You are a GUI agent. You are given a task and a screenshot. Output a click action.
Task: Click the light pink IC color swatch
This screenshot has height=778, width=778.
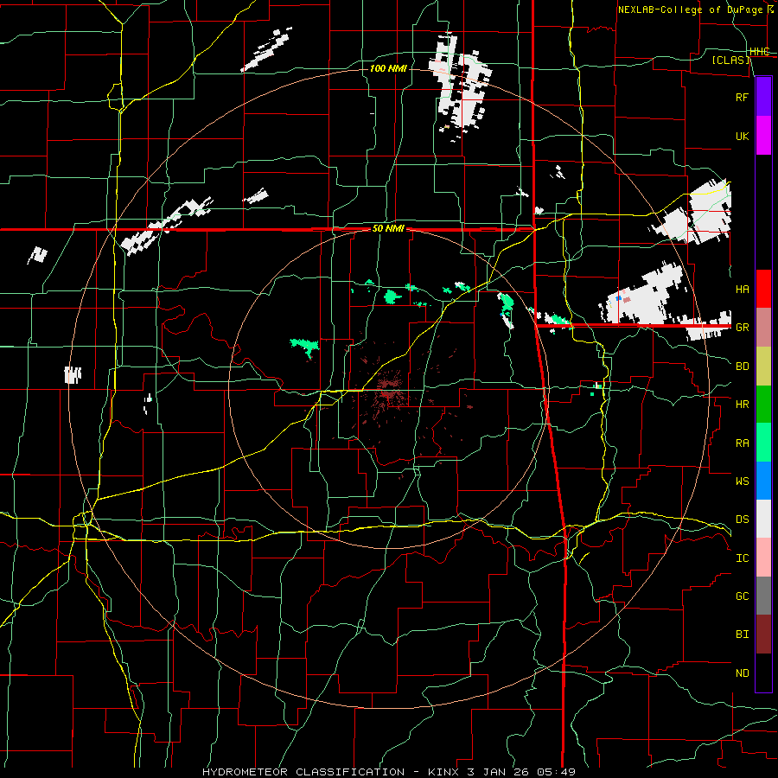pyautogui.click(x=763, y=558)
